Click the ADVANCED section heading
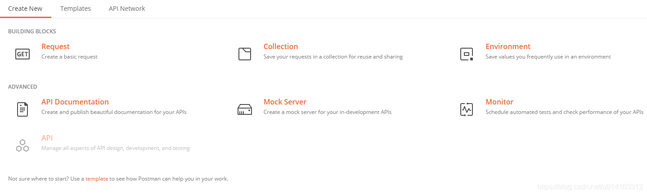 coord(22,87)
